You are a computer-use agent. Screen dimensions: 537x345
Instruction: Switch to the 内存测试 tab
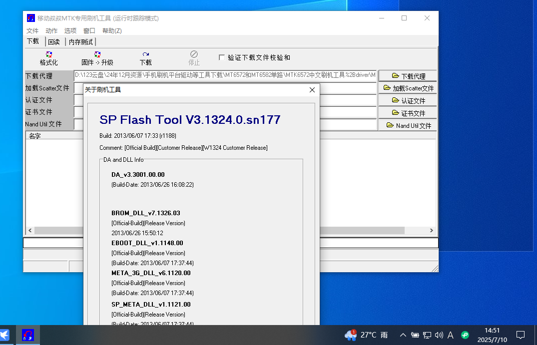(x=81, y=42)
